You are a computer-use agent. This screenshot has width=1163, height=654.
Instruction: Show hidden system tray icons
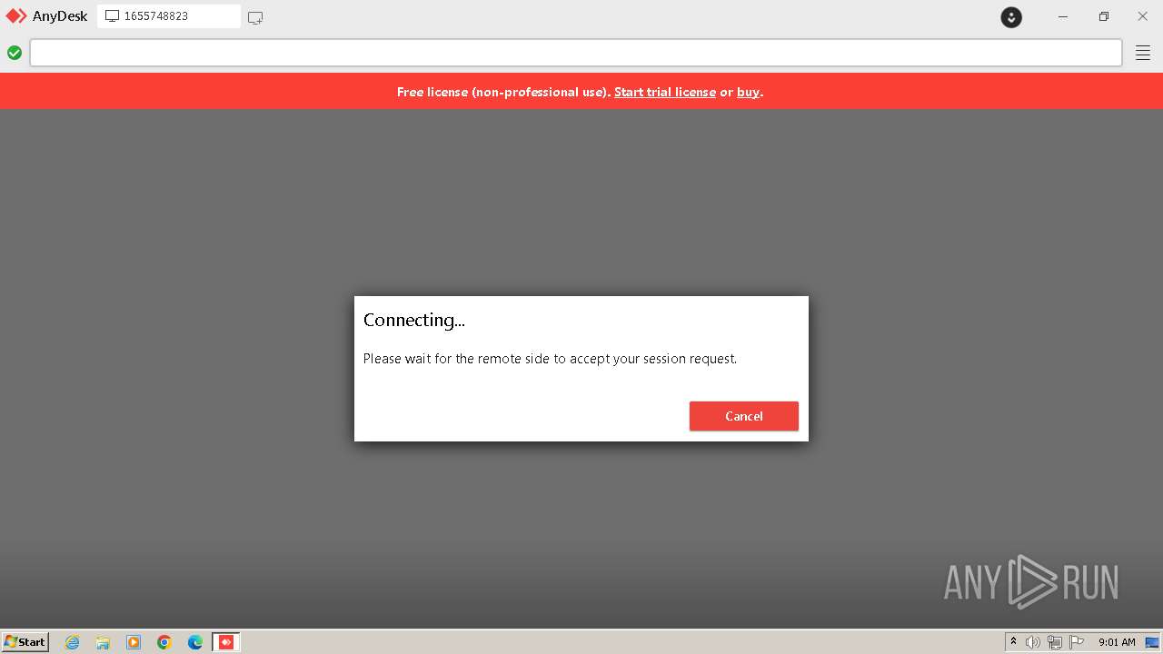coord(1013,642)
